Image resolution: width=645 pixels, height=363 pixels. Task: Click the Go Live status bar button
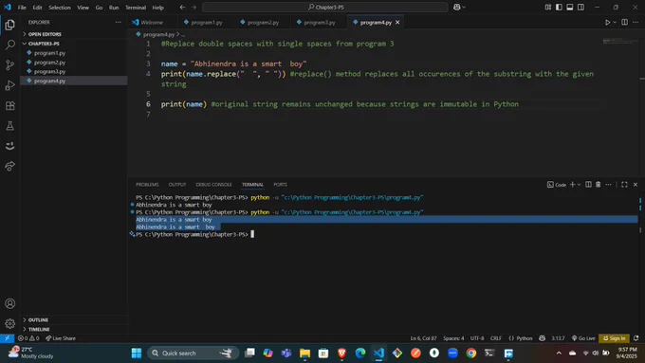point(583,338)
